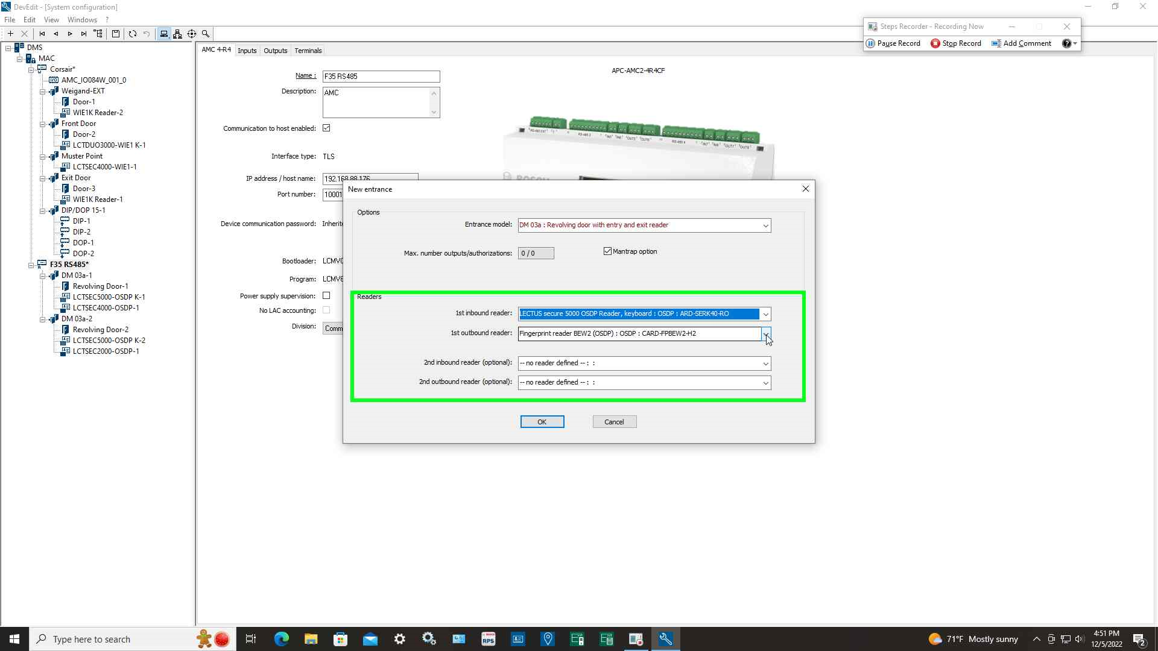Toggle Communication to host enabled checkbox
This screenshot has height=651, width=1158.
point(326,128)
